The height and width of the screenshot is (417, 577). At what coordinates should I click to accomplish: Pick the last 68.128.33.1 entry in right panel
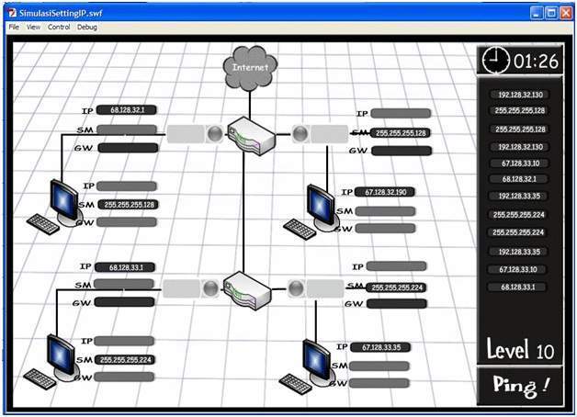coord(519,287)
